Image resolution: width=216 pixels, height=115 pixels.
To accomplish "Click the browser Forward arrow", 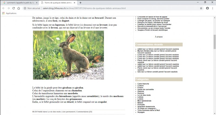I will click(x=9, y=8).
